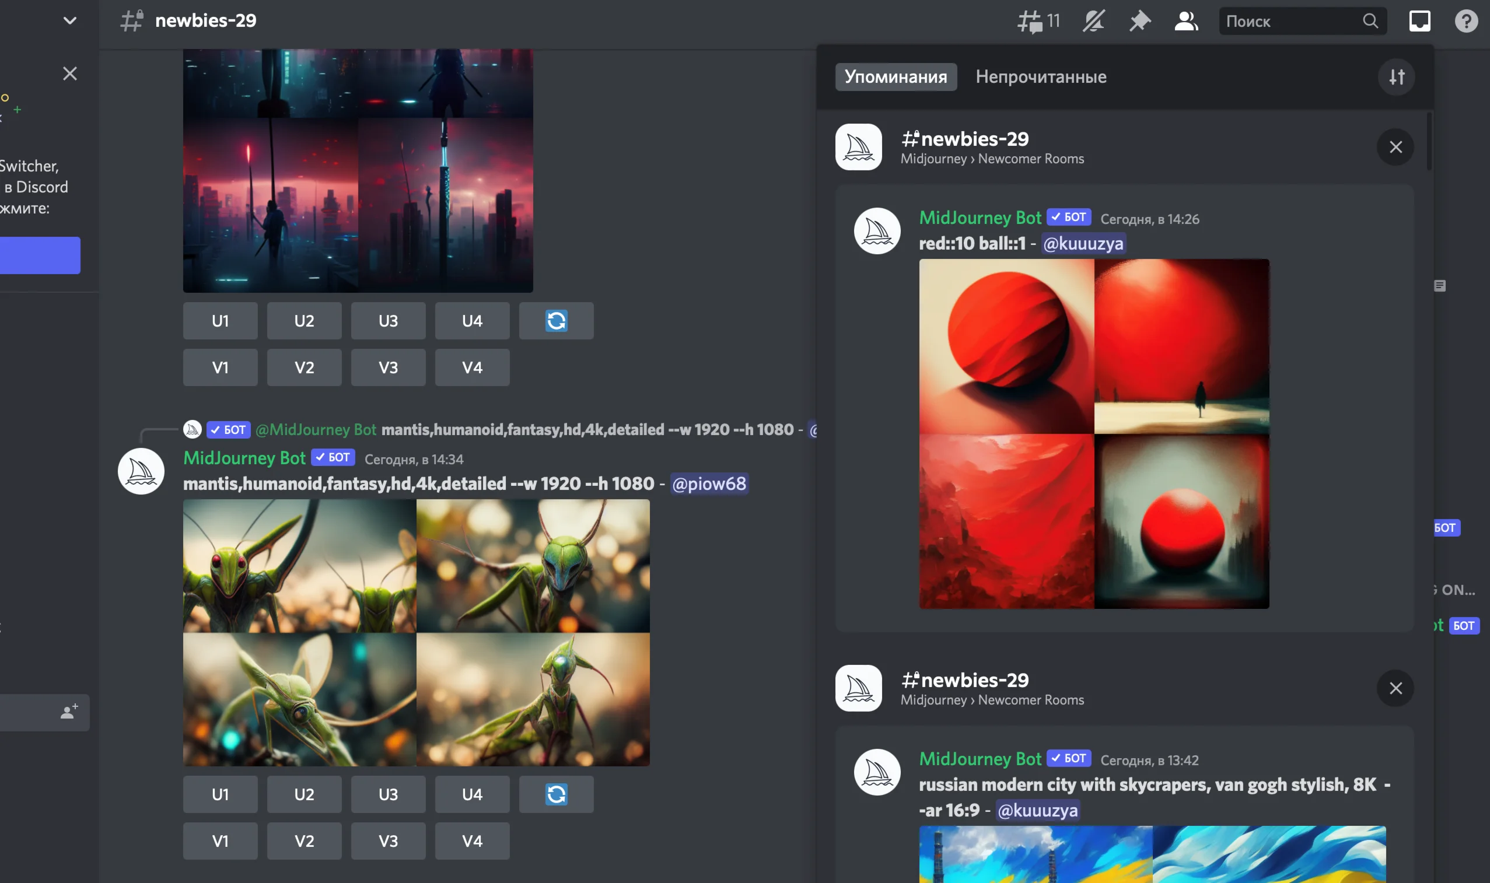Toggle the member list icon
Image resolution: width=1490 pixels, height=883 pixels.
point(1185,22)
